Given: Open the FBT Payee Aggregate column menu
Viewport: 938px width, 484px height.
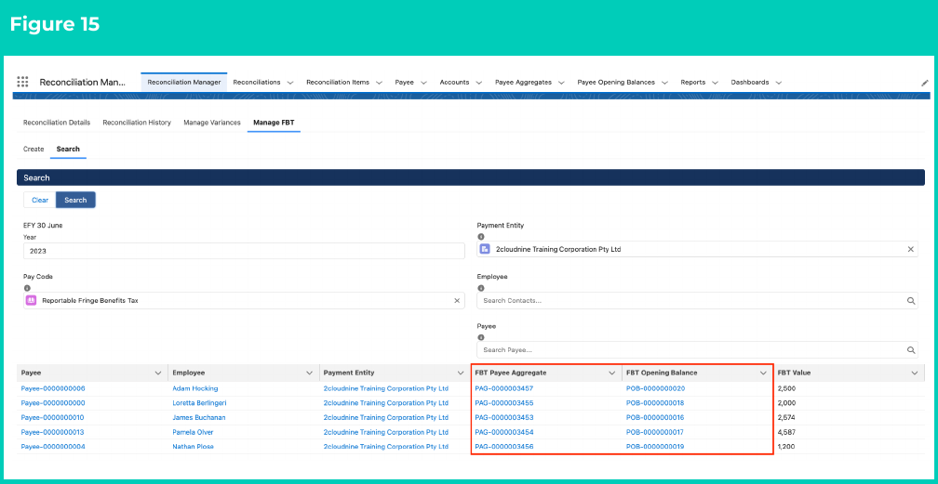Looking at the screenshot, I should click(x=612, y=373).
